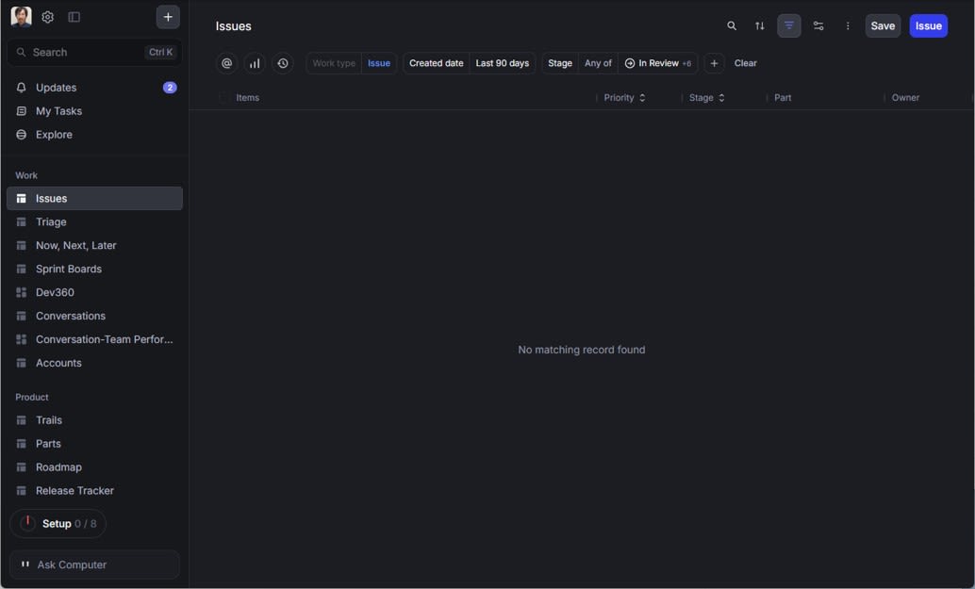975x589 pixels.
Task: Click the Save button
Action: tap(883, 26)
